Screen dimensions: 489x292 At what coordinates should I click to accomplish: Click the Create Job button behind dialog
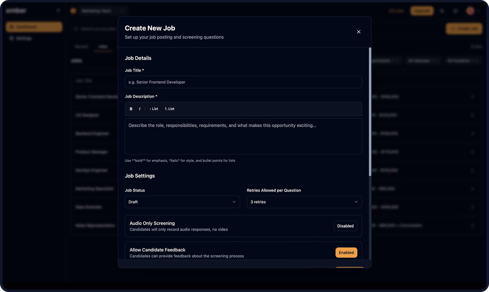(x=464, y=29)
